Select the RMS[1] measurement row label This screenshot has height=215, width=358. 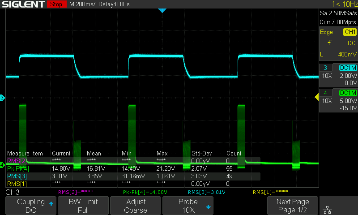coord(17,184)
